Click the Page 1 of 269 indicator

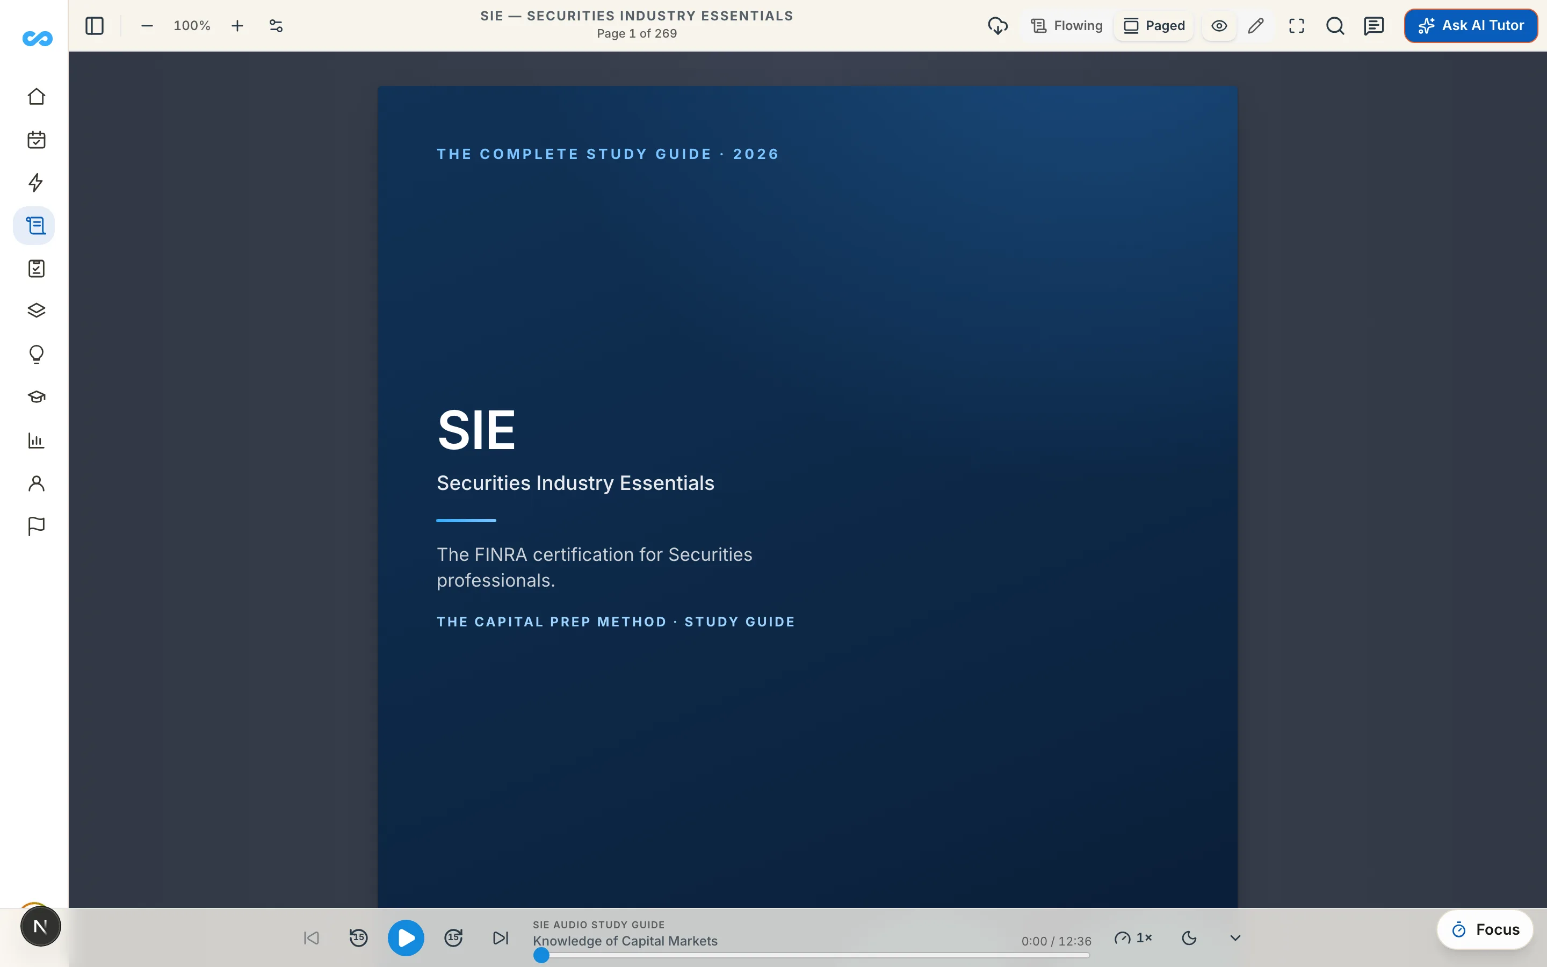[637, 33]
